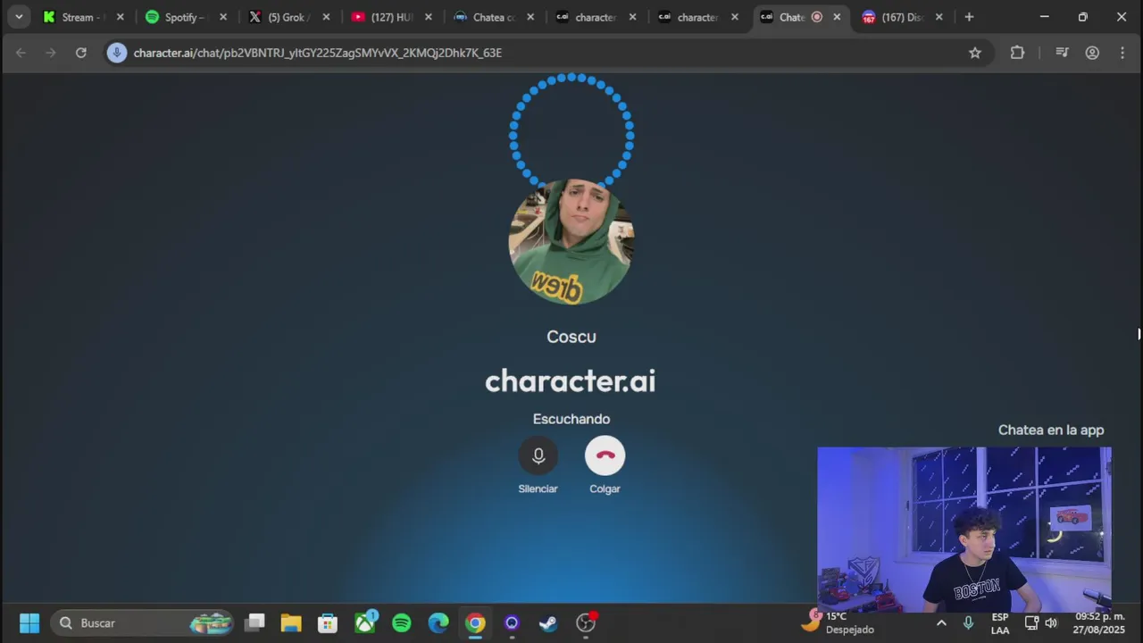Expand the tab search dropdown
The width and height of the screenshot is (1143, 643).
tap(19, 17)
